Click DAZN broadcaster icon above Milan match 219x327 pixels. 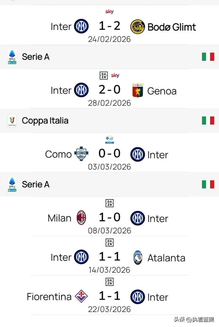[110, 203]
